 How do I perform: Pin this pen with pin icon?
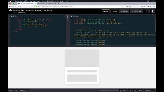coord(146,11)
